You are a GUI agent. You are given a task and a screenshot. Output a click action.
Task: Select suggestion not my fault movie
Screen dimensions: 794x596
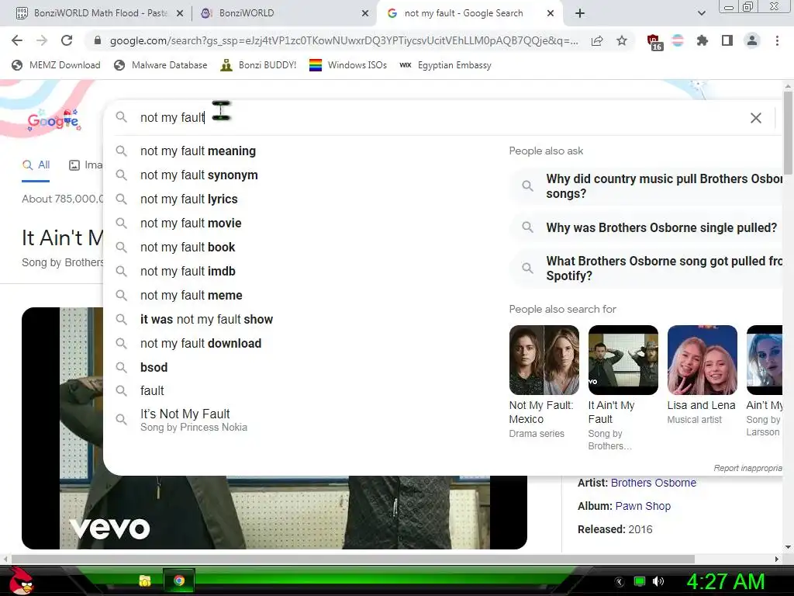pos(191,223)
